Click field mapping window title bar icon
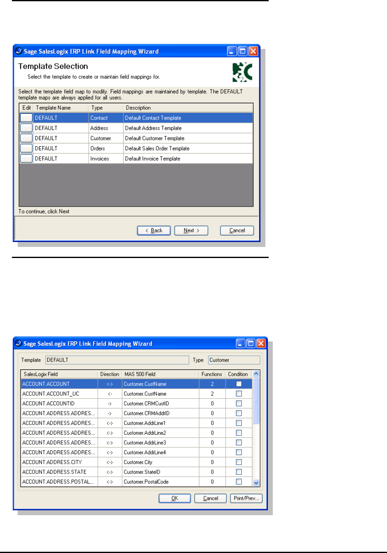 [x=18, y=343]
